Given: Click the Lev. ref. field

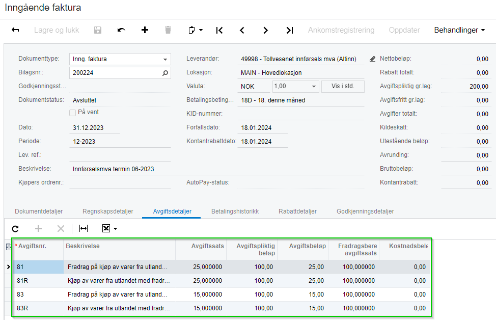Looking at the screenshot, I should pos(120,155).
